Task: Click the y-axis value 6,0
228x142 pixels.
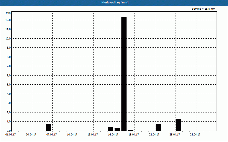Action: tap(9, 75)
